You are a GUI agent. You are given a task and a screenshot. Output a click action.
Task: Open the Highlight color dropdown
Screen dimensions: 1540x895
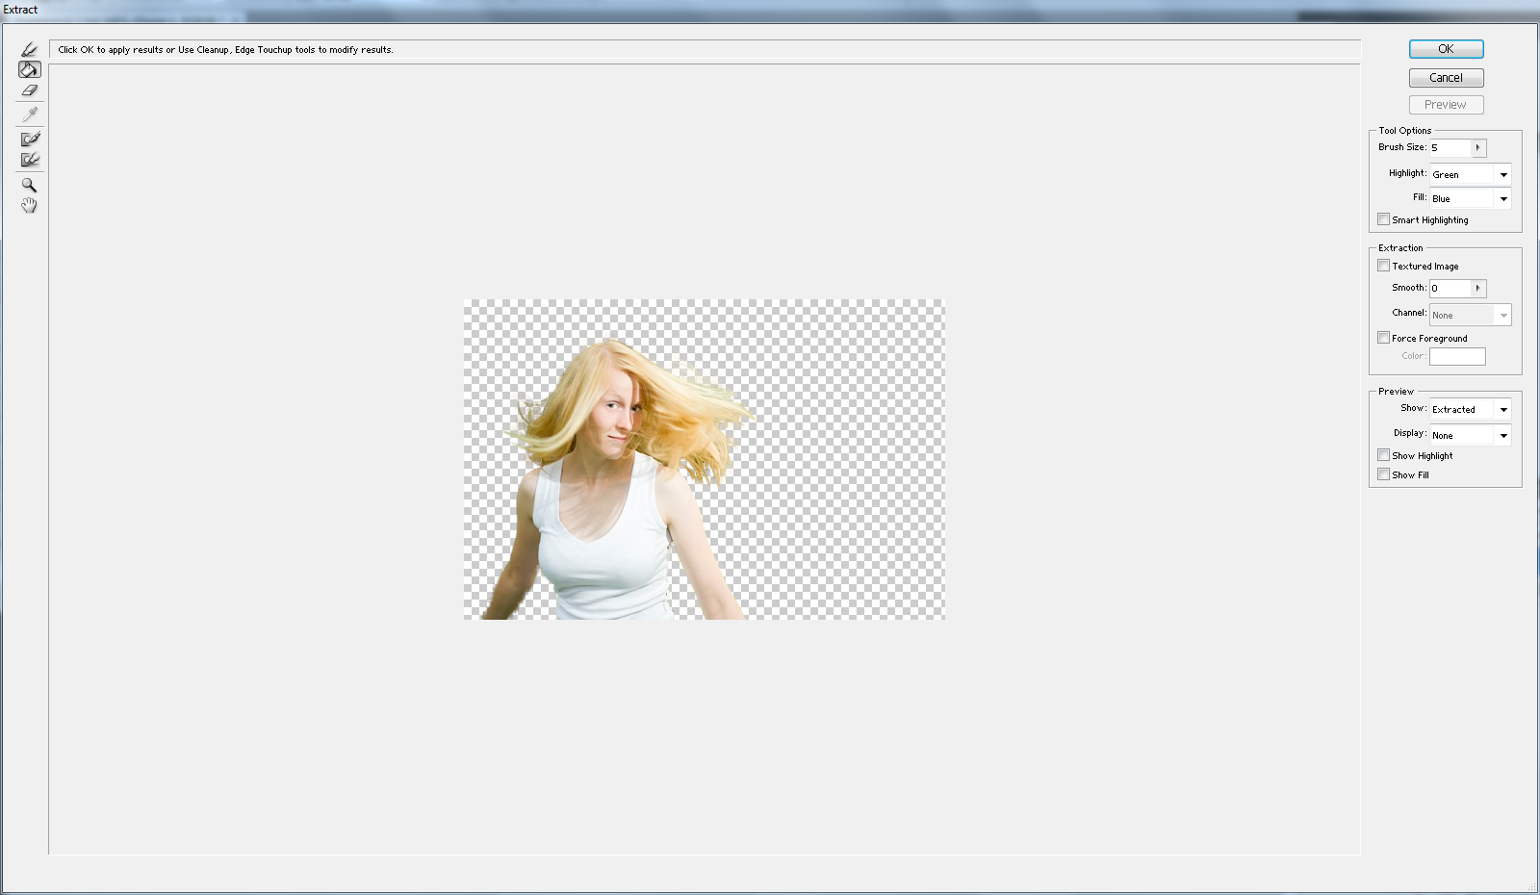[1470, 174]
